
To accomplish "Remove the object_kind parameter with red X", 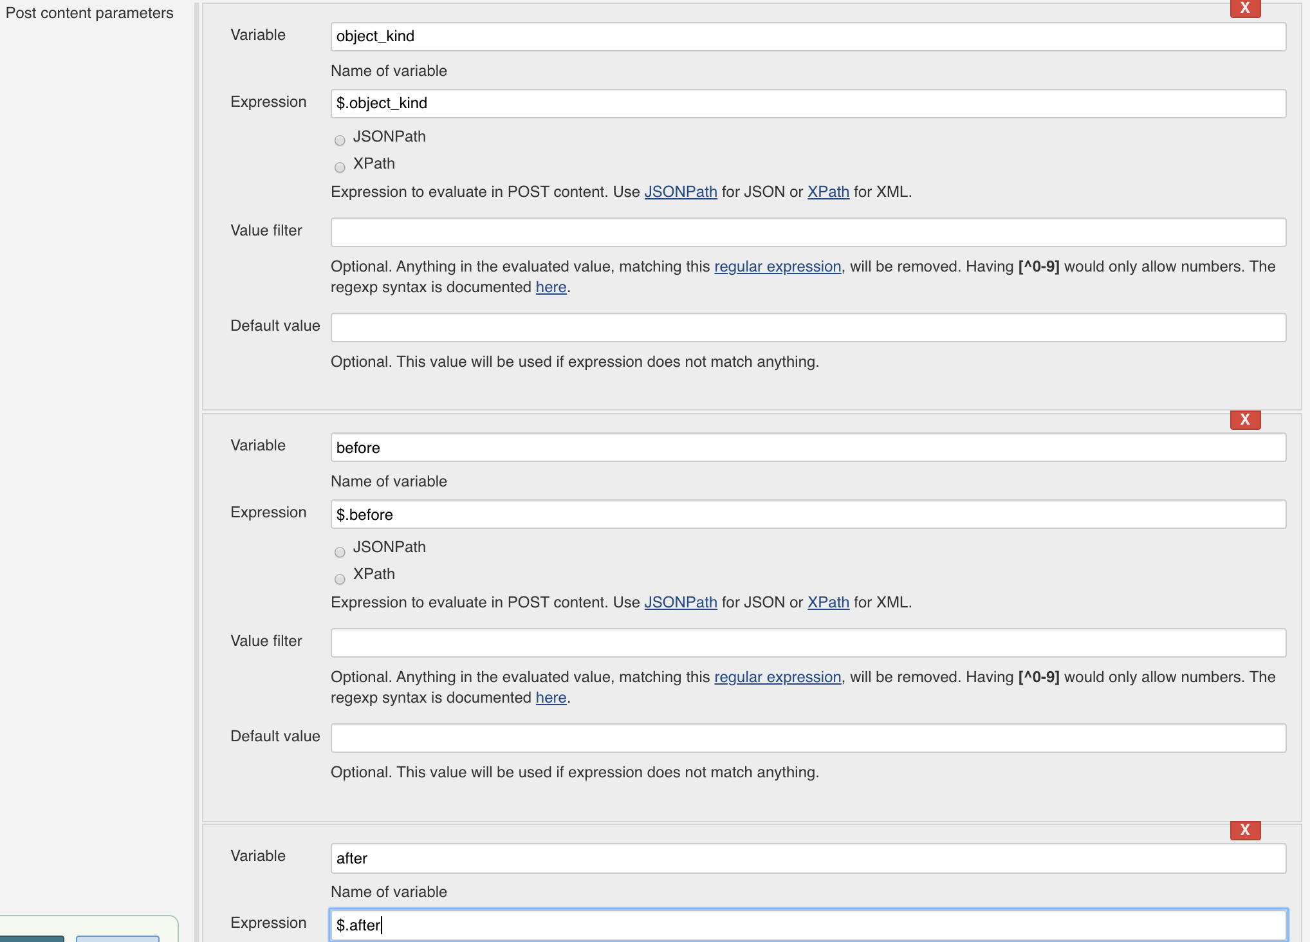I will (x=1245, y=8).
